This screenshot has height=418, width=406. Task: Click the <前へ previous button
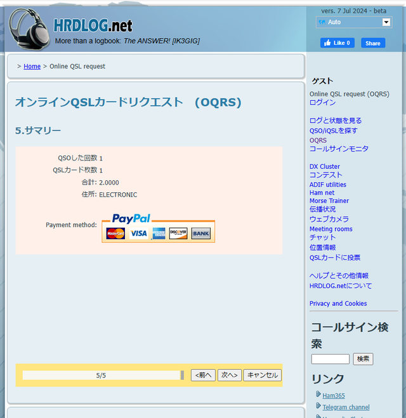203,375
